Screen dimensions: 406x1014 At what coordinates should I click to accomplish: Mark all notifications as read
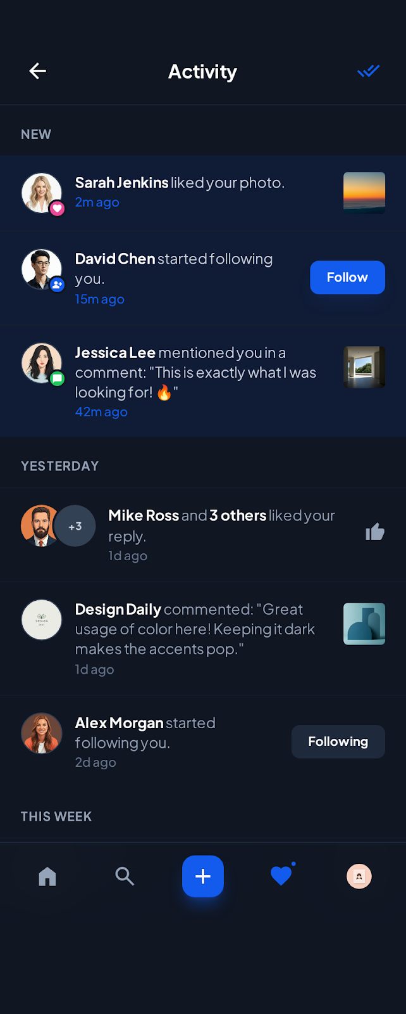[368, 71]
